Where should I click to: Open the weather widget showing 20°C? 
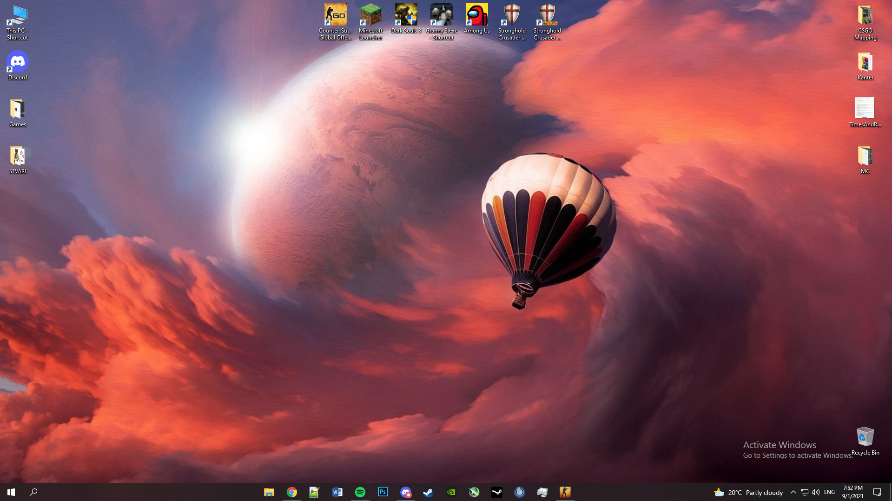(748, 492)
